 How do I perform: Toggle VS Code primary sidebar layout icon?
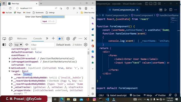[x=146, y=4]
